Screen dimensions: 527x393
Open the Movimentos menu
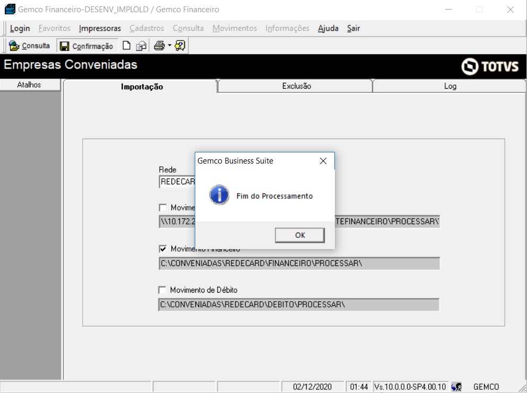point(235,28)
